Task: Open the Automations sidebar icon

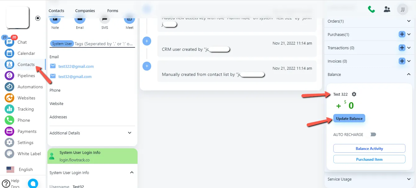Action: [x=10, y=87]
